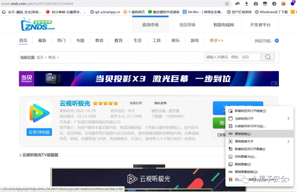Open the 更多>> categories link
The height and width of the screenshot is (192, 297).
pyautogui.click(x=216, y=40)
